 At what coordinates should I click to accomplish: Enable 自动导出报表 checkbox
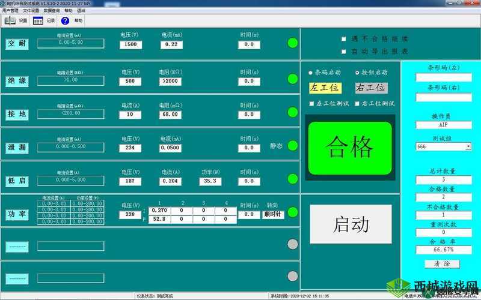(x=344, y=52)
